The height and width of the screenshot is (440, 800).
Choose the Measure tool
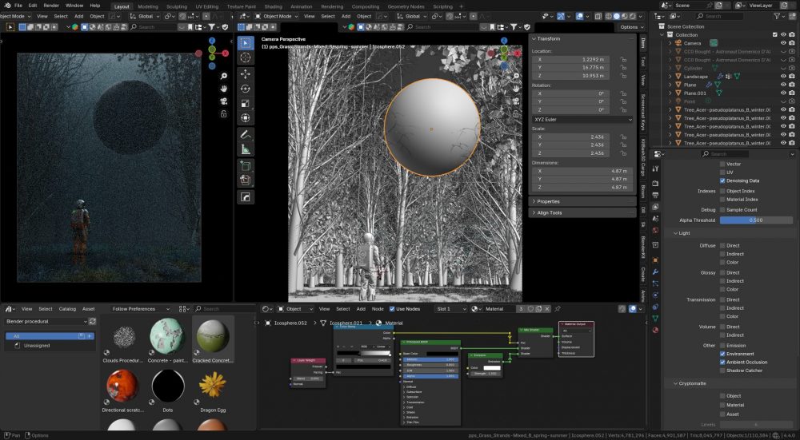(x=246, y=149)
